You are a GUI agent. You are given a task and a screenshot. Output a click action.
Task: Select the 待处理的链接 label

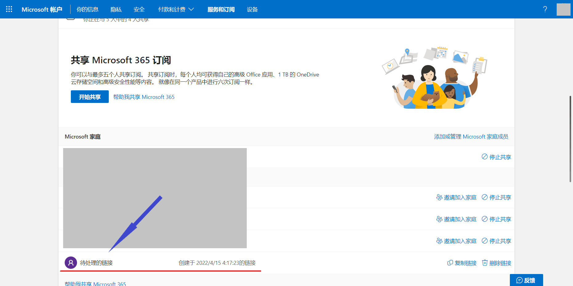coord(96,263)
